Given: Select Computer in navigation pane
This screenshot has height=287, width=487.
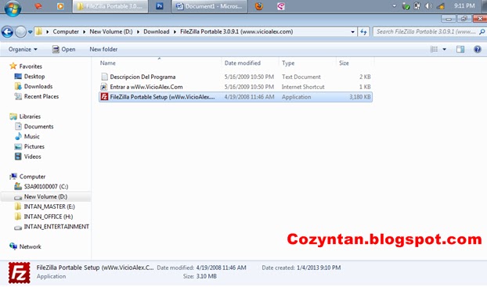Looking at the screenshot, I should pyautogui.click(x=32, y=177).
